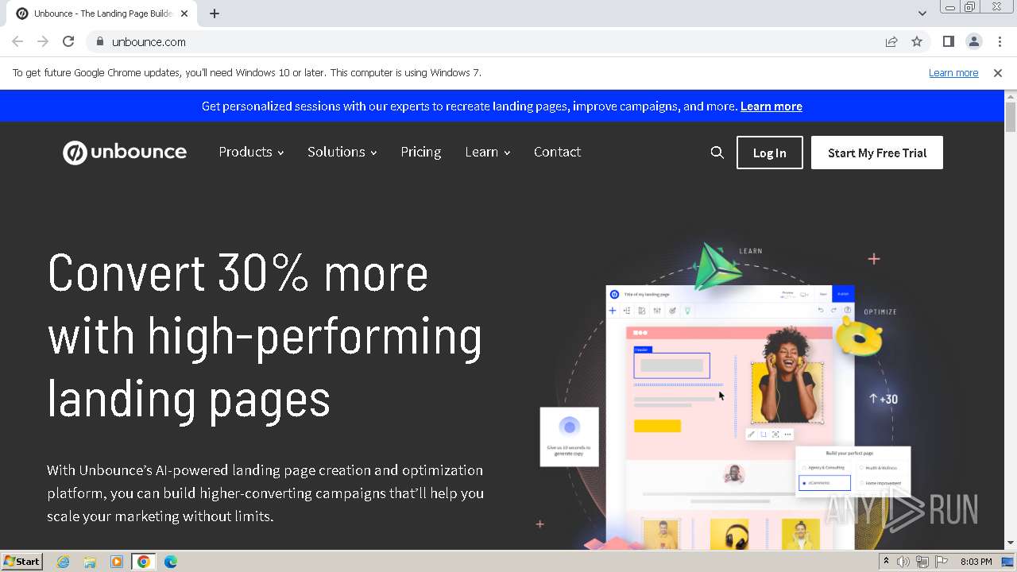Image resolution: width=1017 pixels, height=572 pixels.
Task: Click the yellow button in mockup
Action: coord(657,426)
